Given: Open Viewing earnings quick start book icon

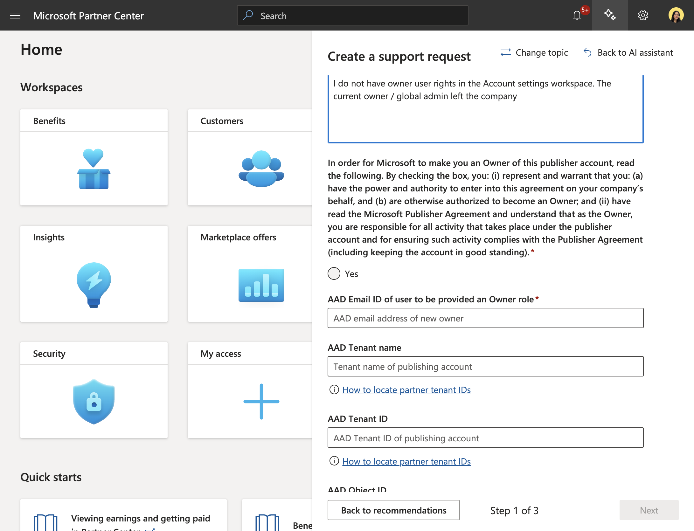Looking at the screenshot, I should coord(45,522).
